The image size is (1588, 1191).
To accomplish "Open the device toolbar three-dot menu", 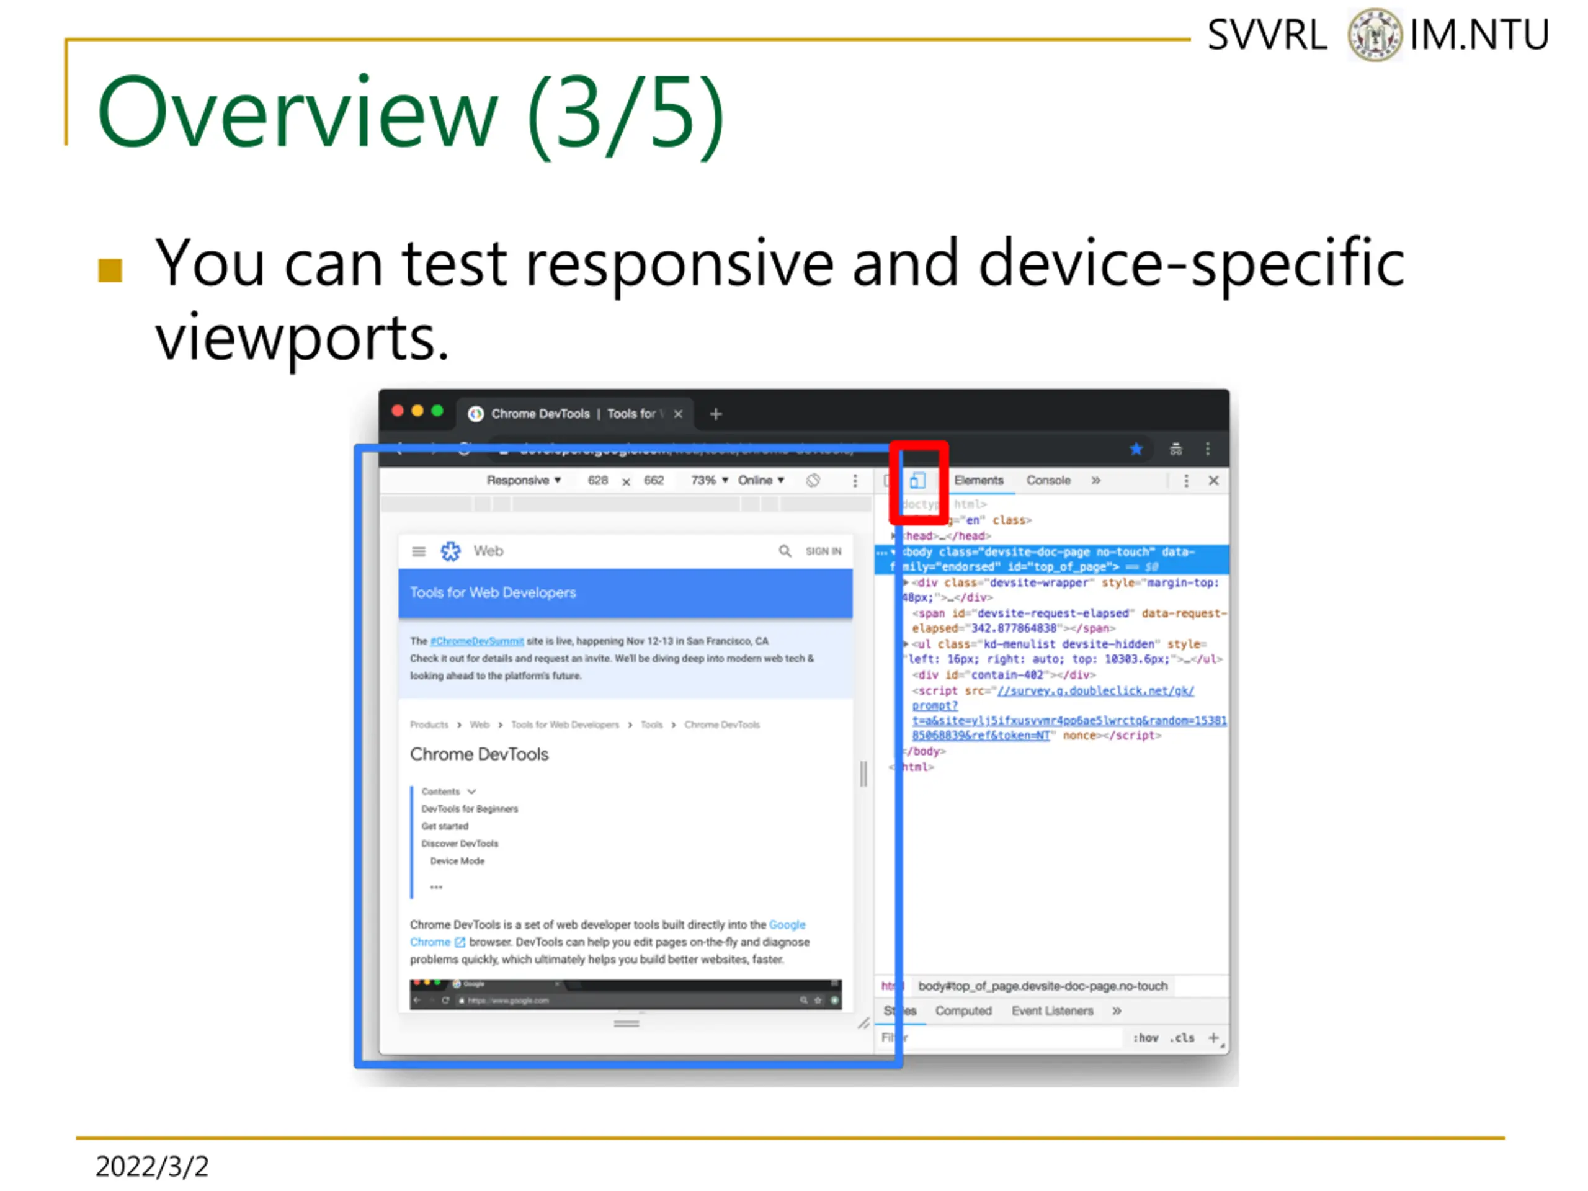I will click(x=854, y=480).
